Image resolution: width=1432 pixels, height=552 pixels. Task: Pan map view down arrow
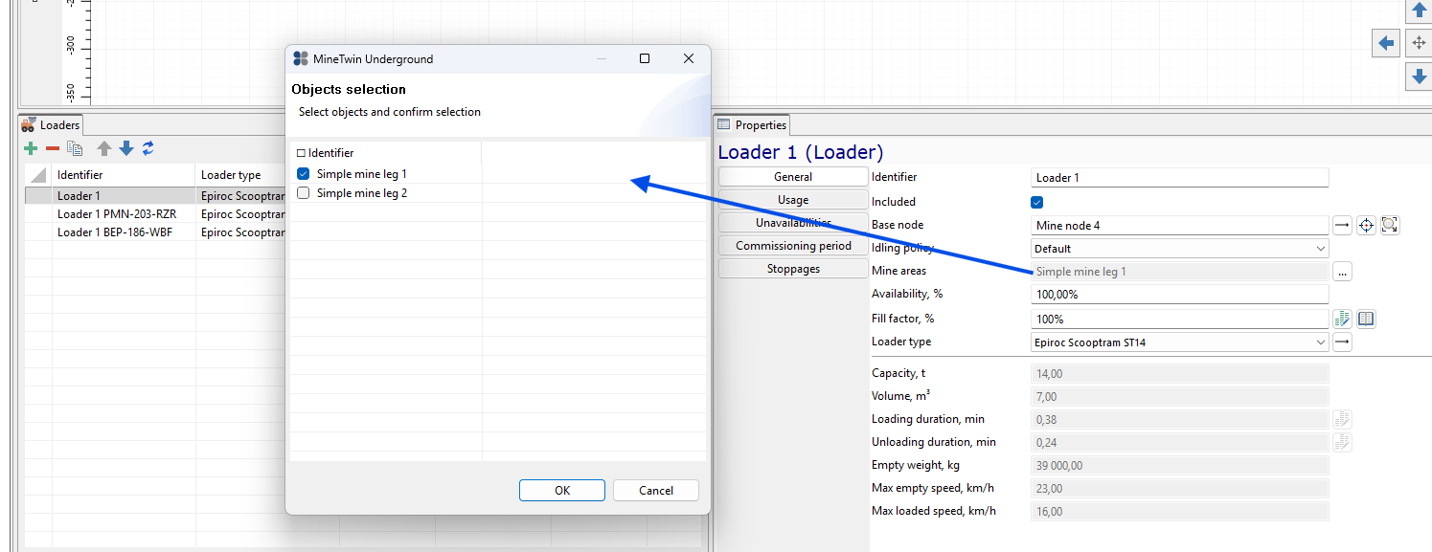[1419, 77]
